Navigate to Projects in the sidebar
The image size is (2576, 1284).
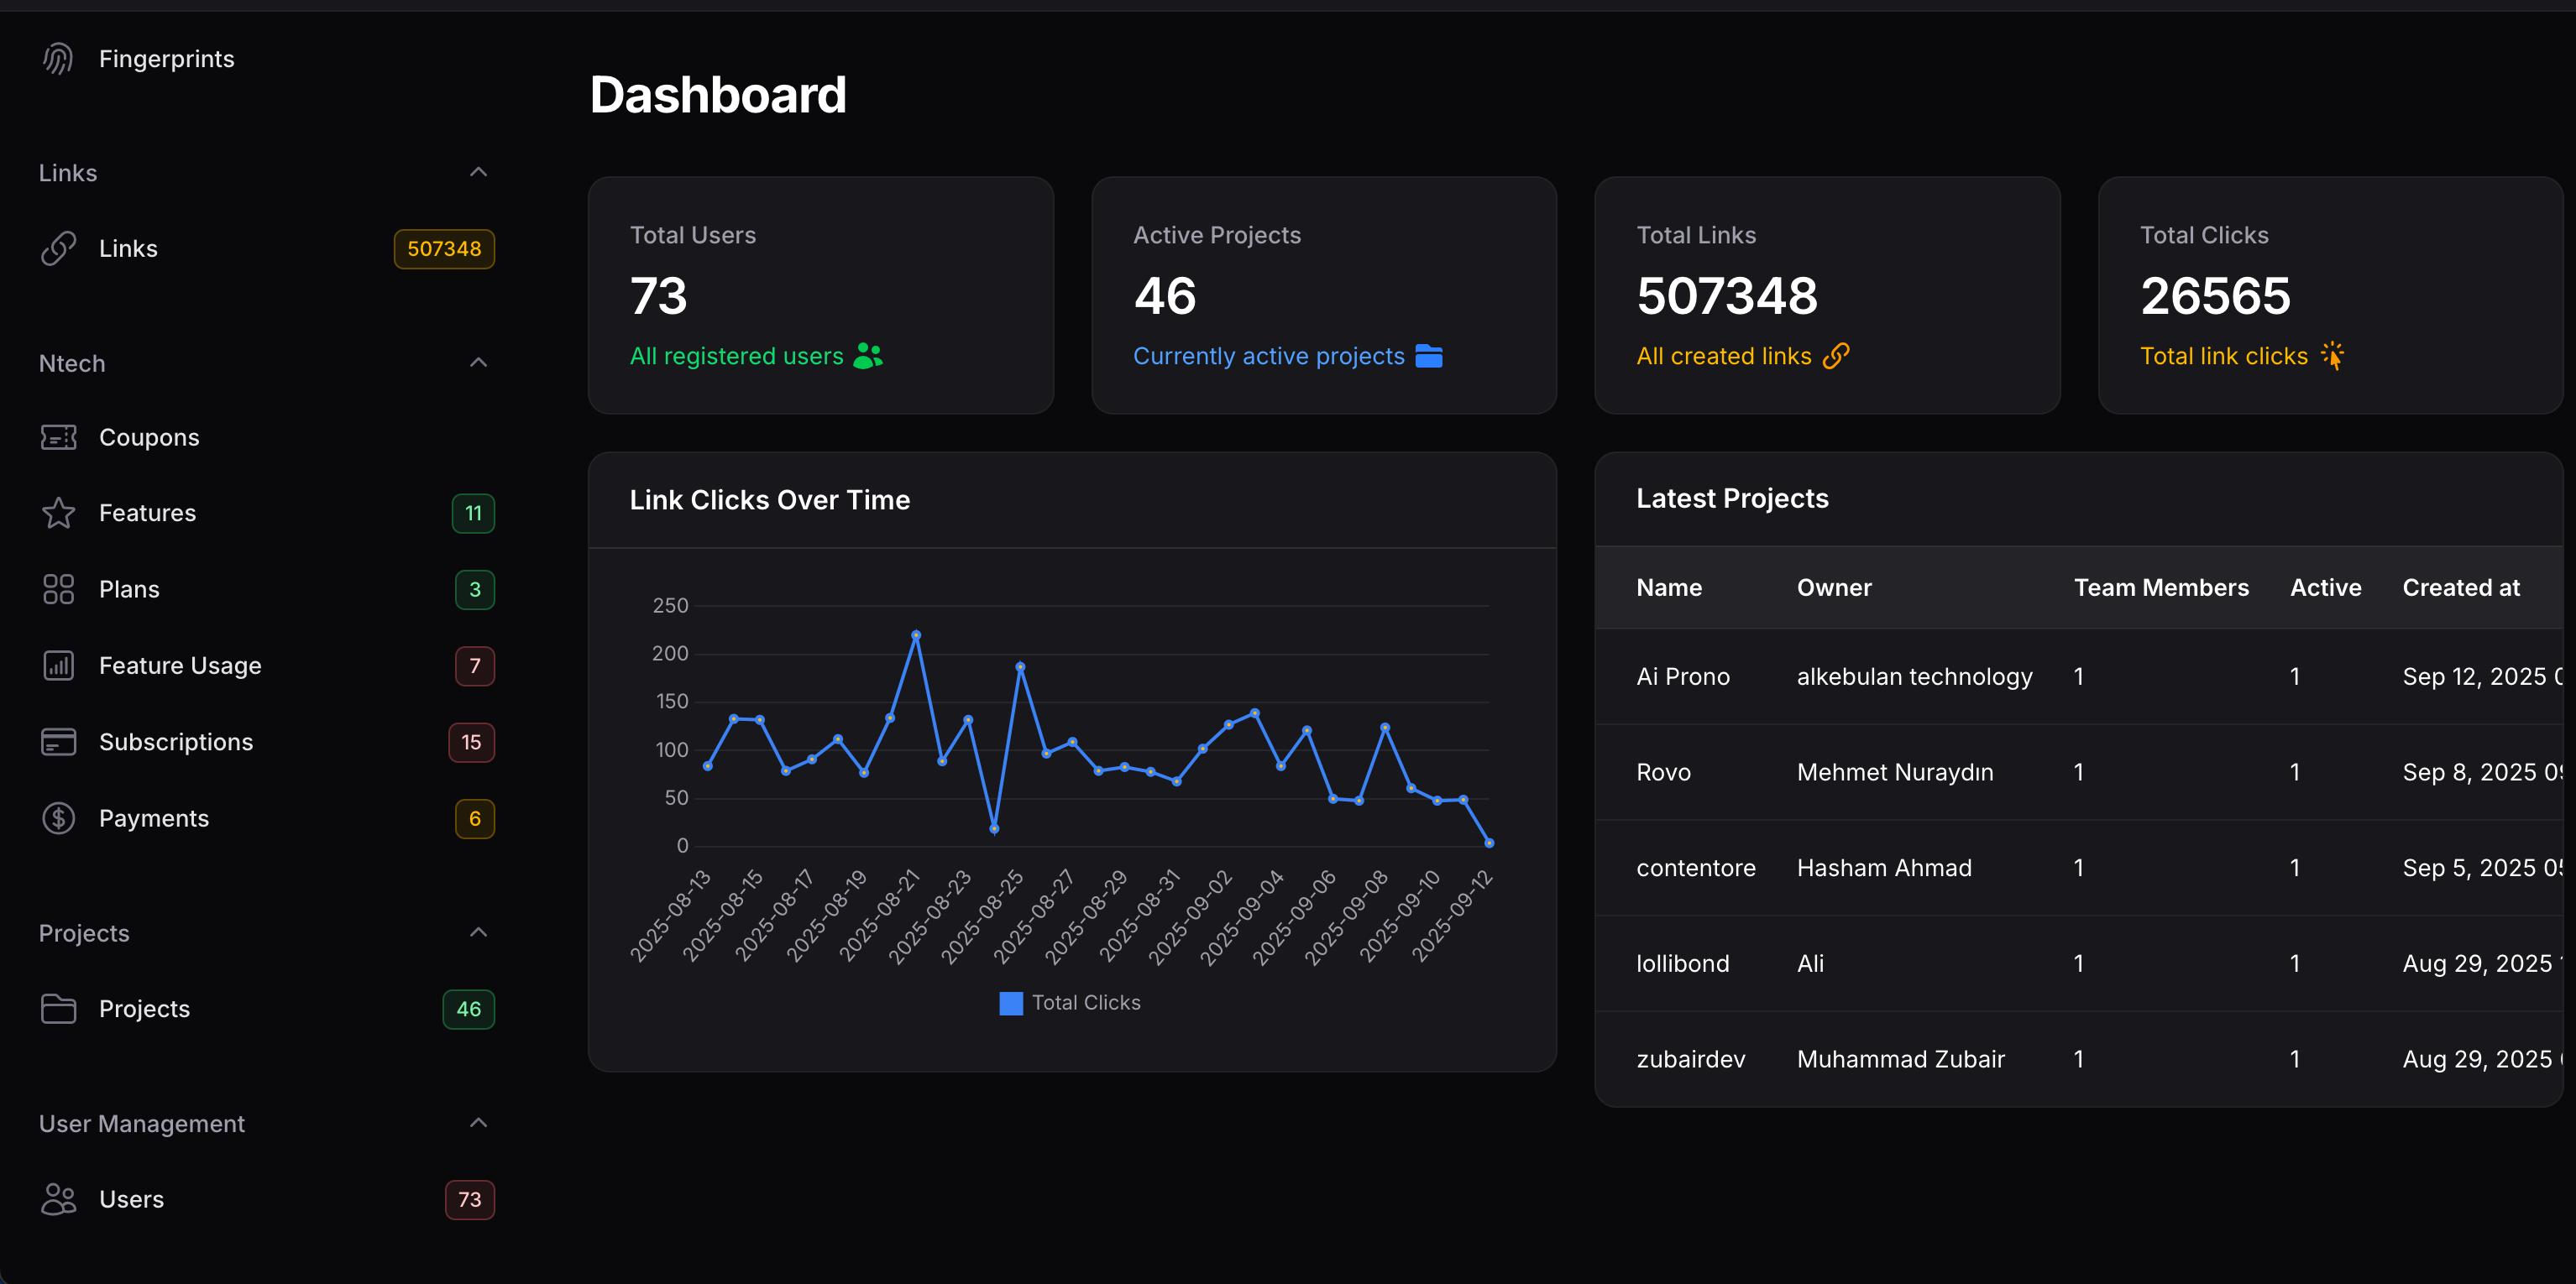click(144, 1008)
